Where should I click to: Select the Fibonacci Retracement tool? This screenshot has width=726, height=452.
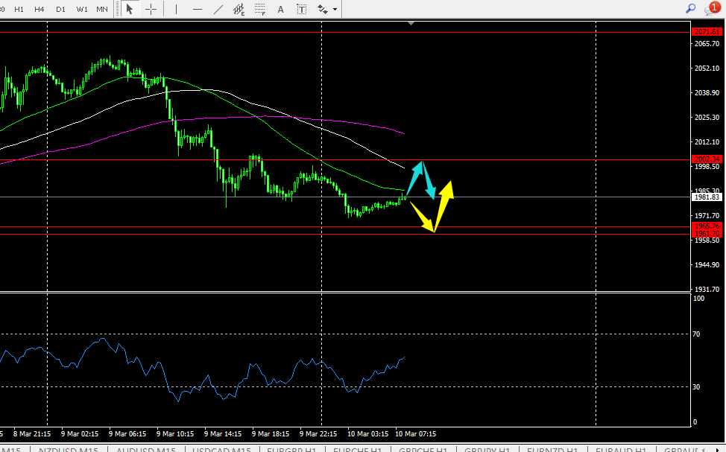pos(260,9)
